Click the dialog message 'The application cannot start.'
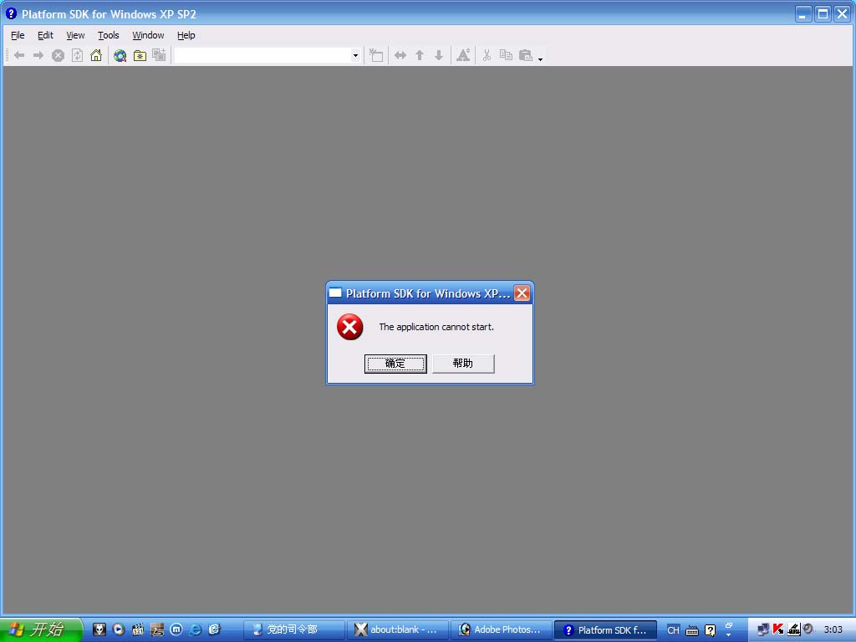 [436, 327]
